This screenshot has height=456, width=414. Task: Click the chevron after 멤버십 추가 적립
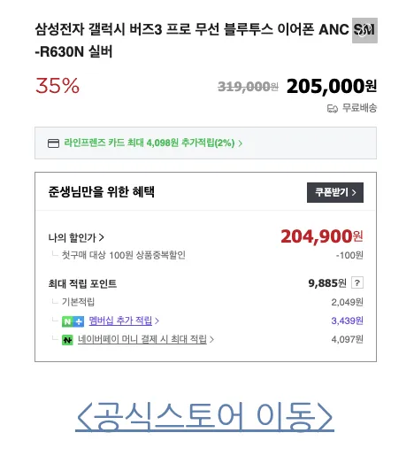(x=157, y=321)
